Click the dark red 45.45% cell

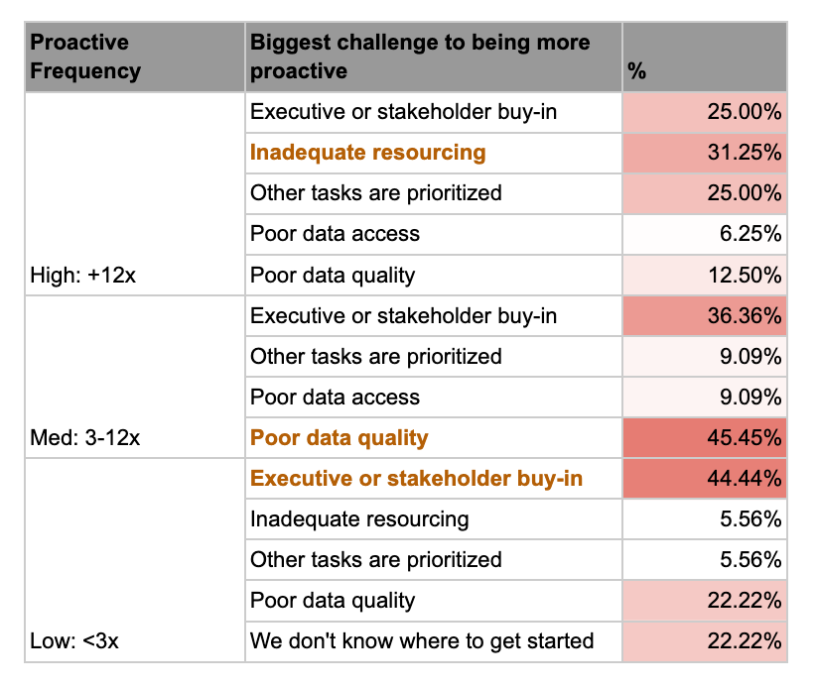pyautogui.click(x=704, y=438)
